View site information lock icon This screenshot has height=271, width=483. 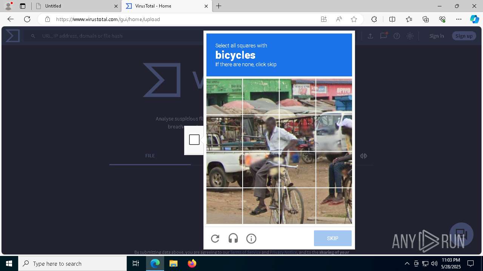coord(47,19)
